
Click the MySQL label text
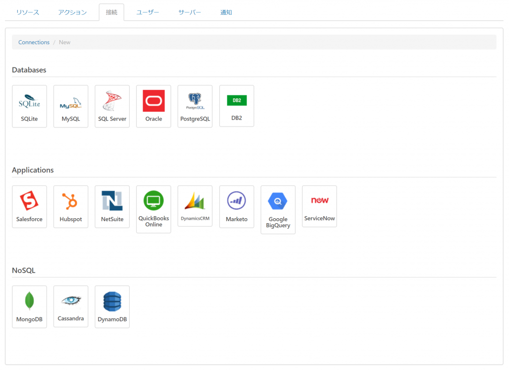[71, 119]
